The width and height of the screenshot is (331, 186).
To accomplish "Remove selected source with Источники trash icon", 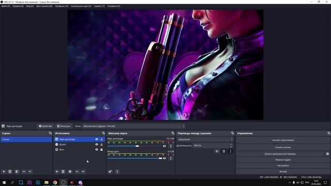I will [63, 172].
